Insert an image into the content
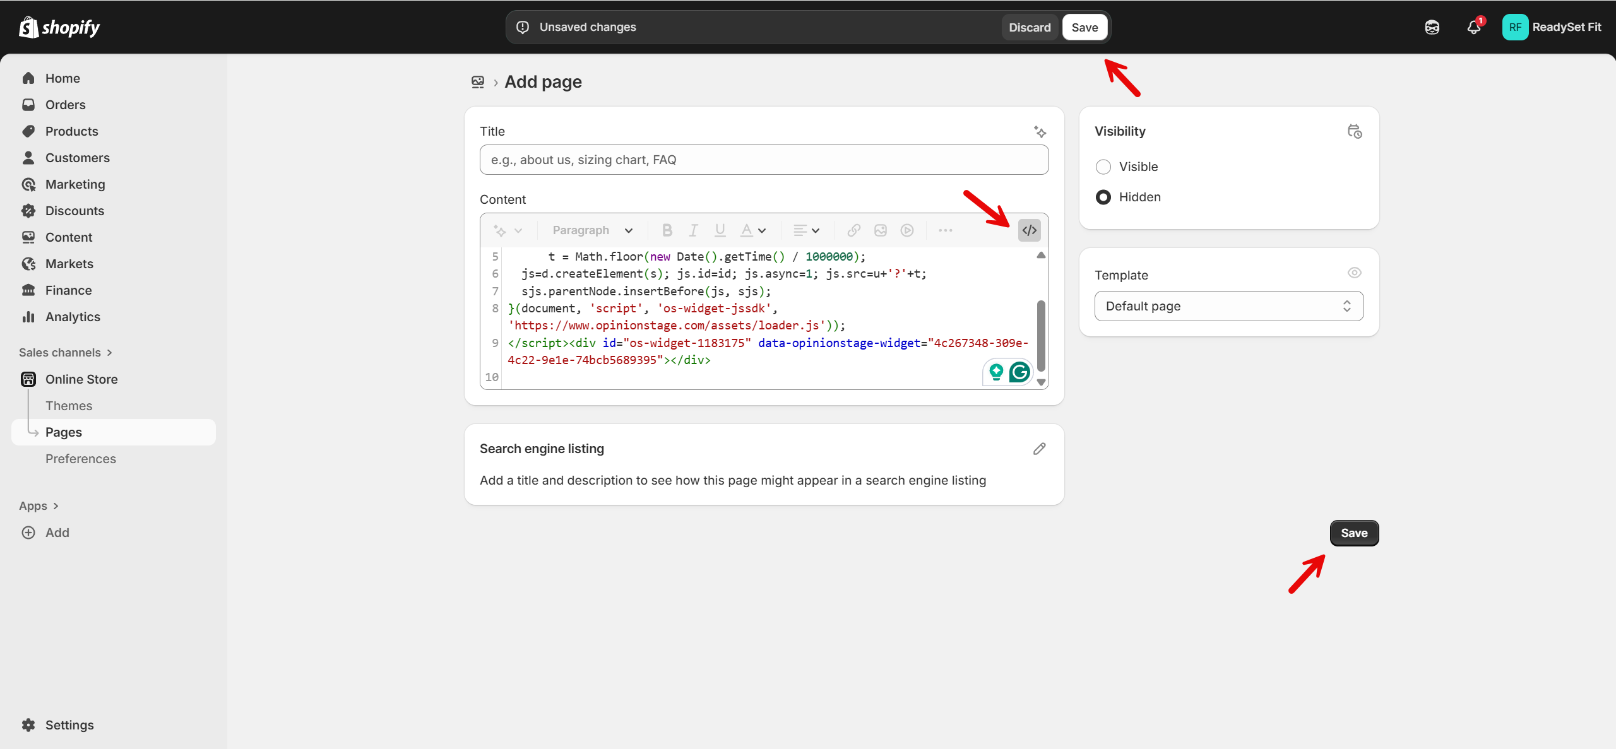Image resolution: width=1616 pixels, height=749 pixels. 880,230
